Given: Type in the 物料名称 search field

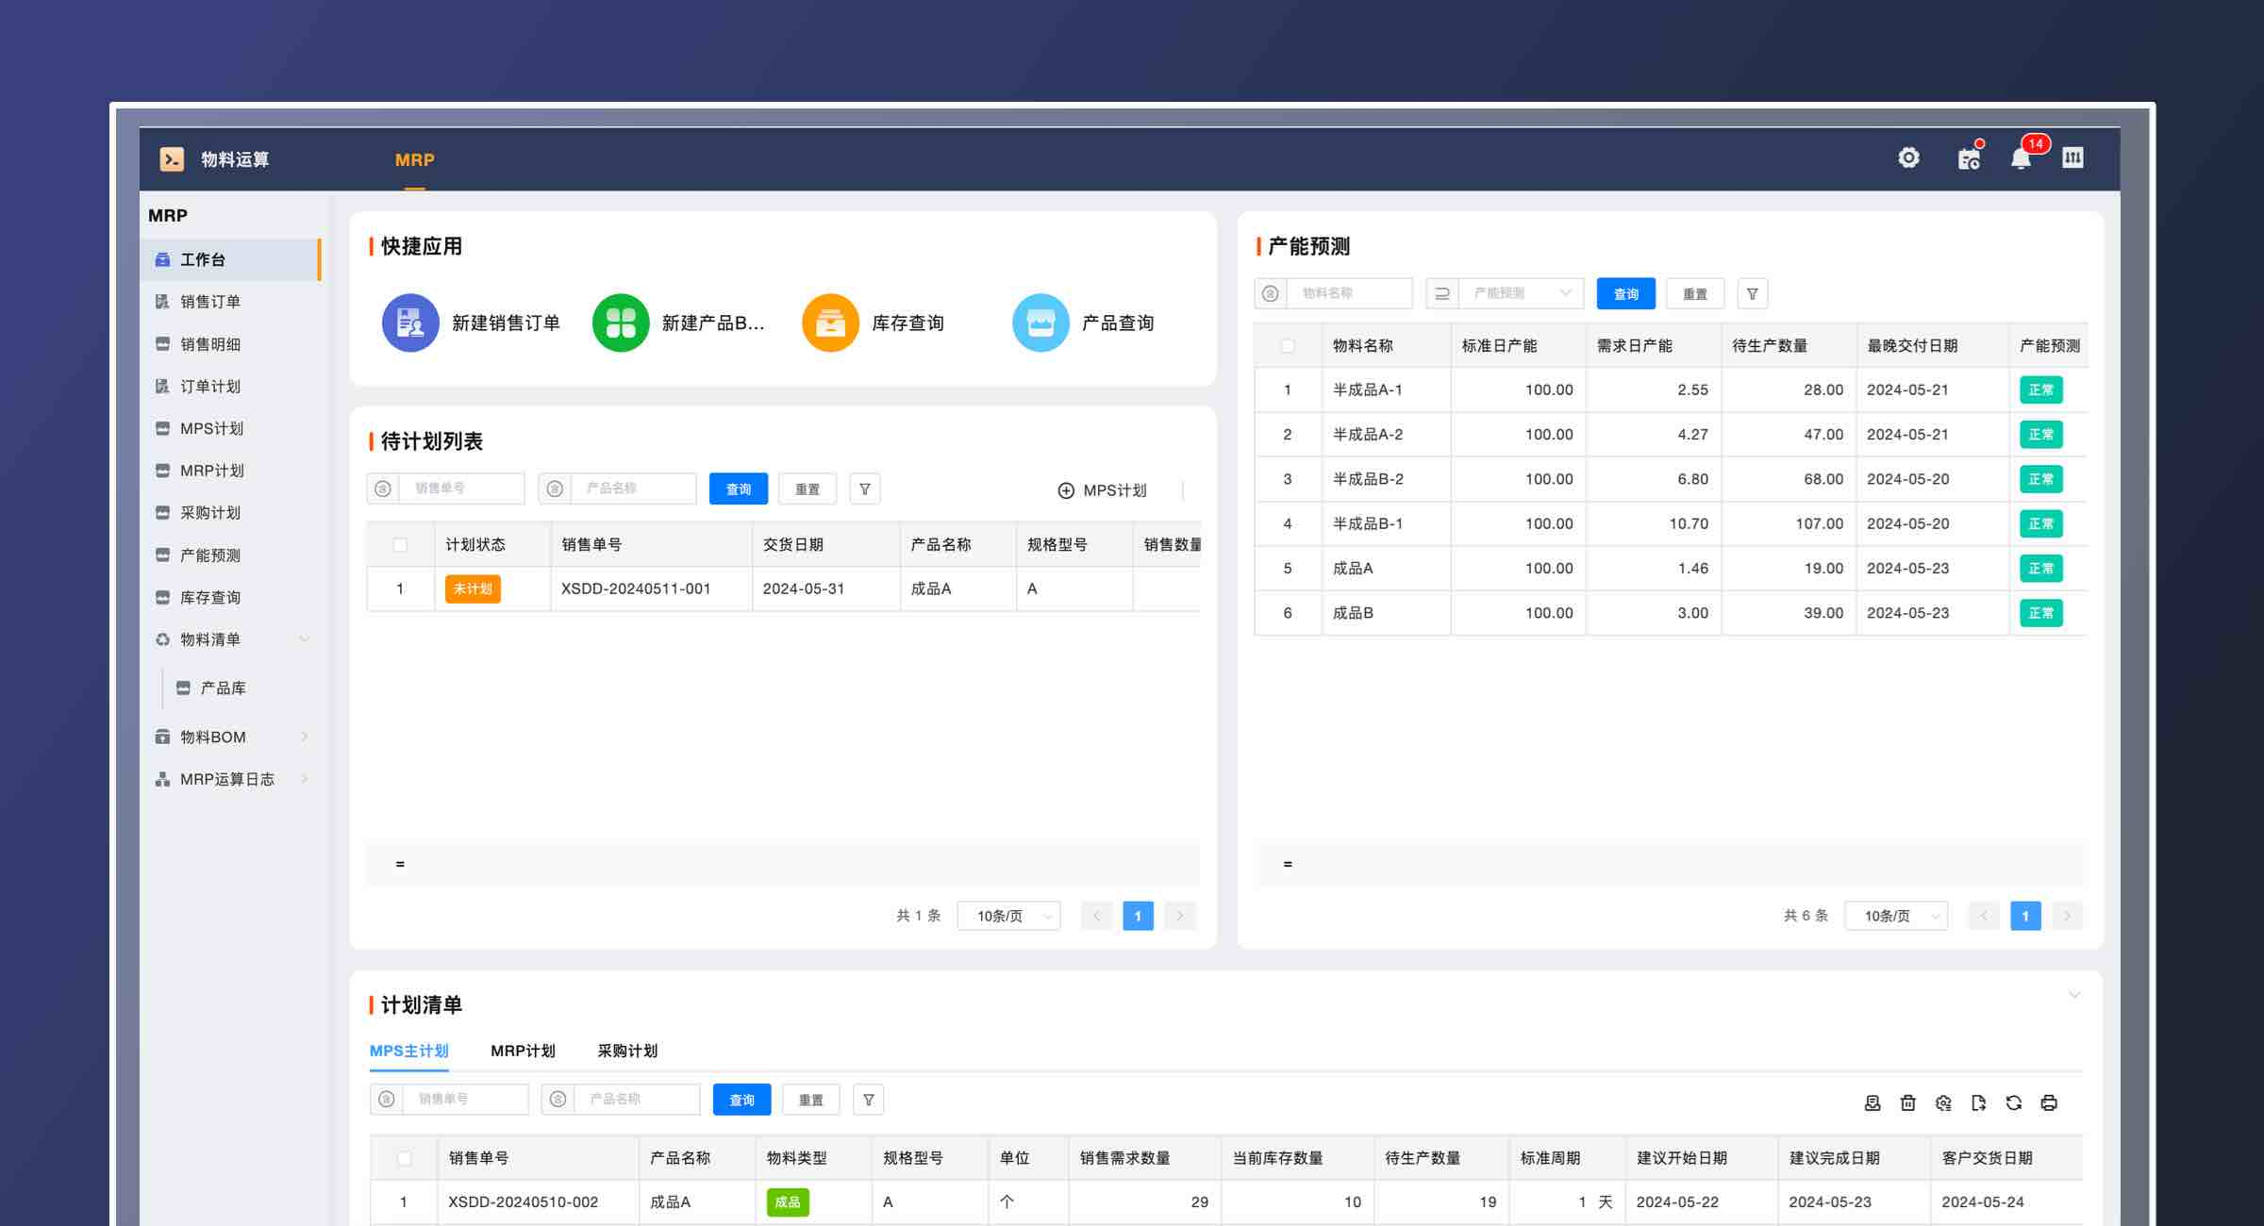Looking at the screenshot, I should click(x=1349, y=293).
